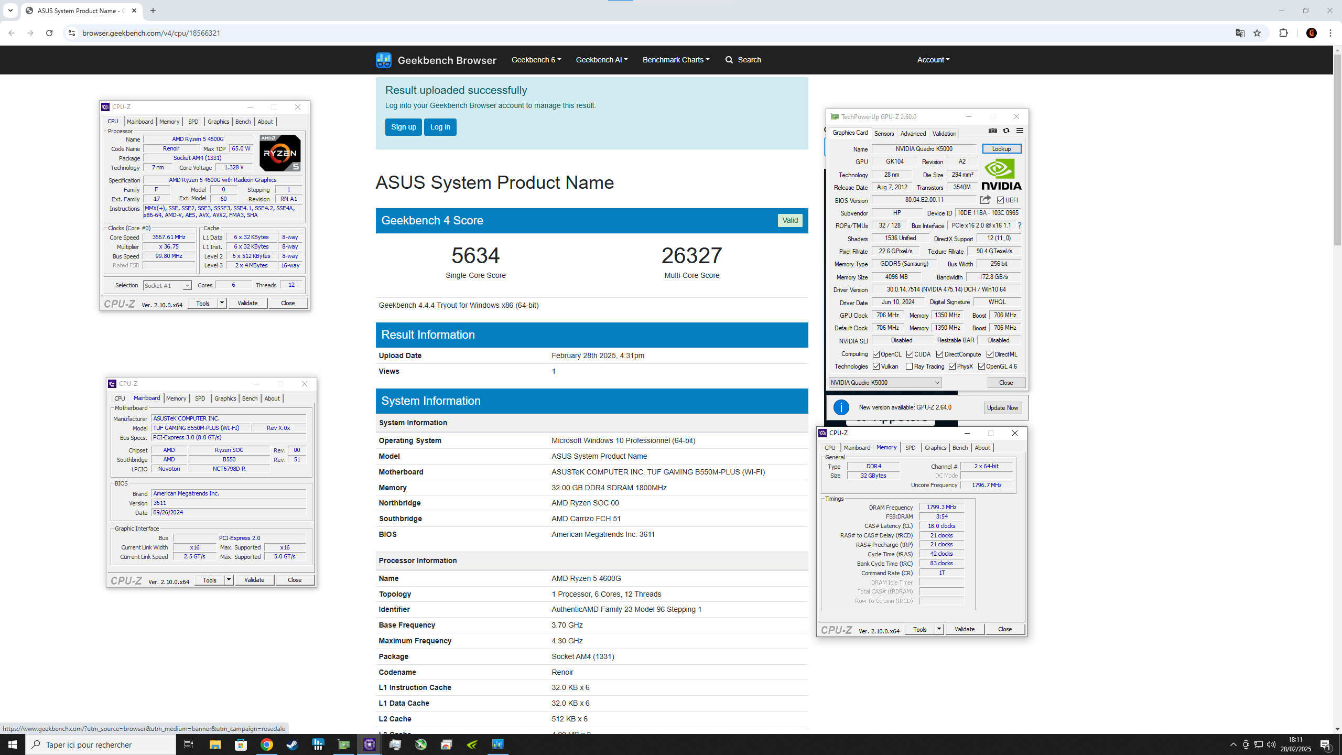Screen dimensions: 1342x755
Task: Click the translate page icon in address bar
Action: [x=1240, y=33]
